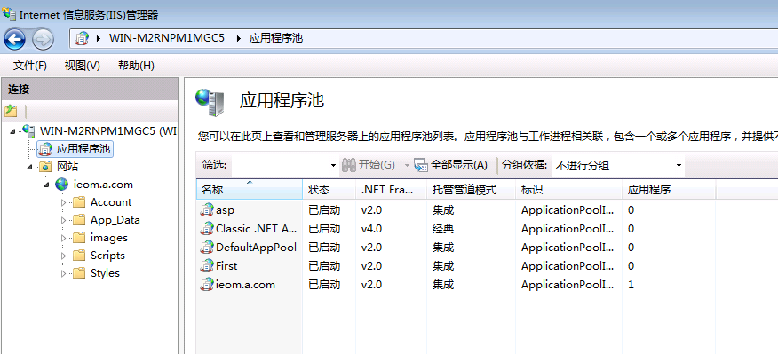Open the 文件(F) menu
Viewport: 778px width, 354px height.
30,66
